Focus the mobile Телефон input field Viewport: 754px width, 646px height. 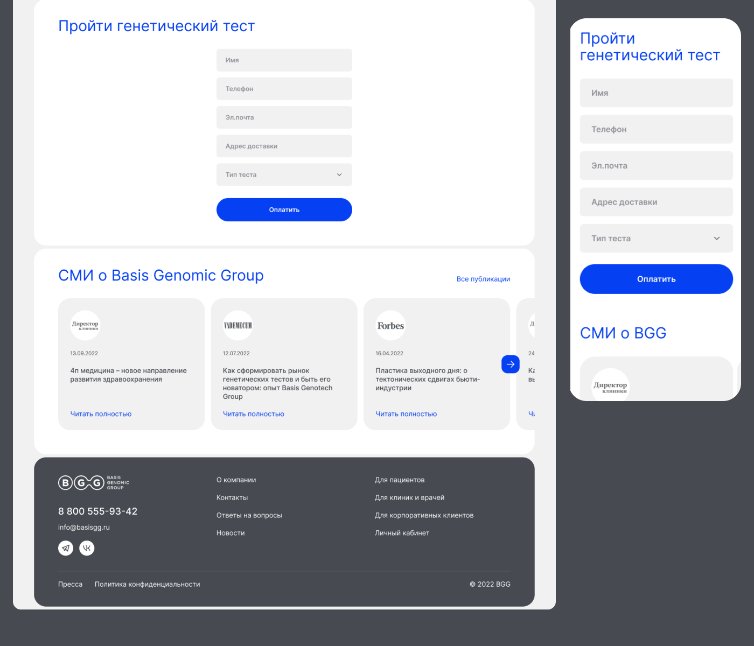(657, 129)
